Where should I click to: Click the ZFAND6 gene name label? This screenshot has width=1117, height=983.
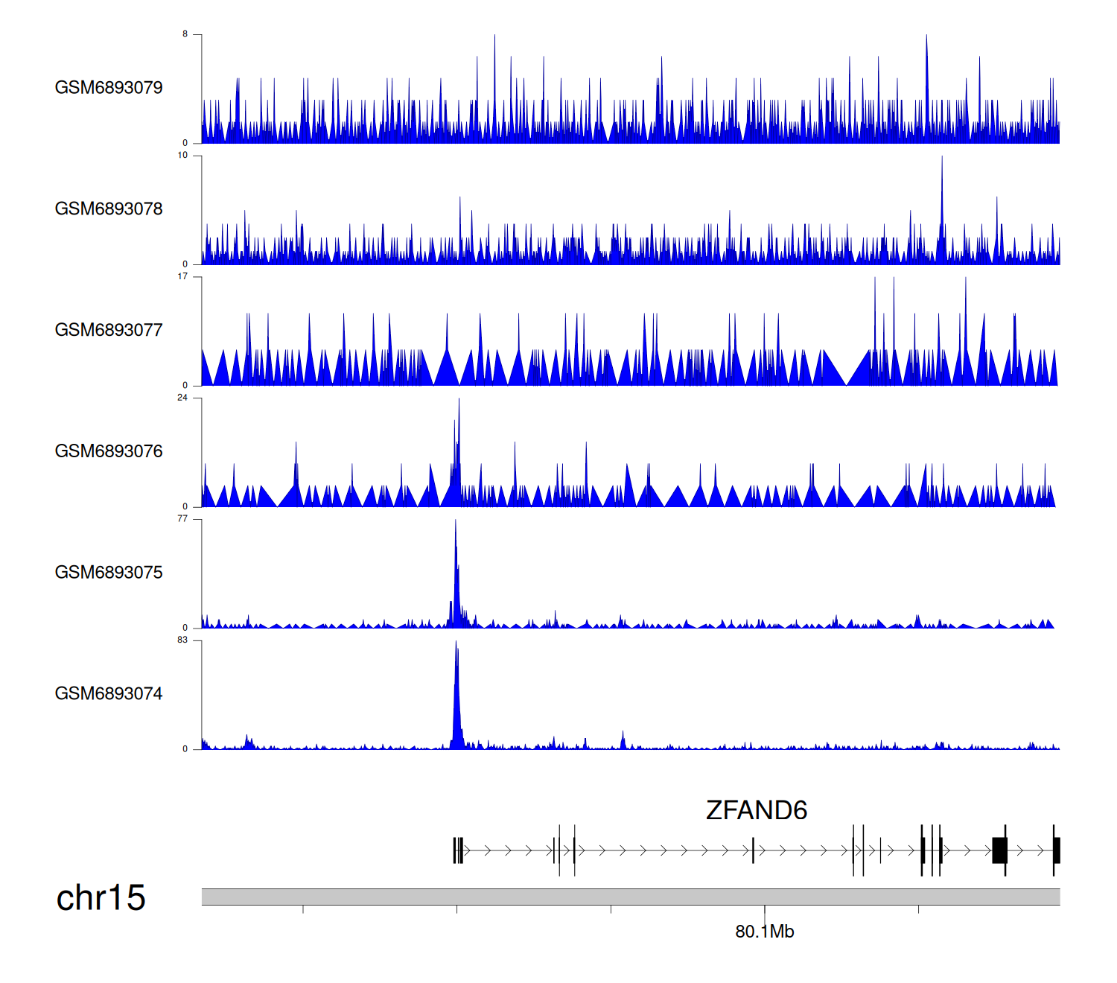pos(756,810)
